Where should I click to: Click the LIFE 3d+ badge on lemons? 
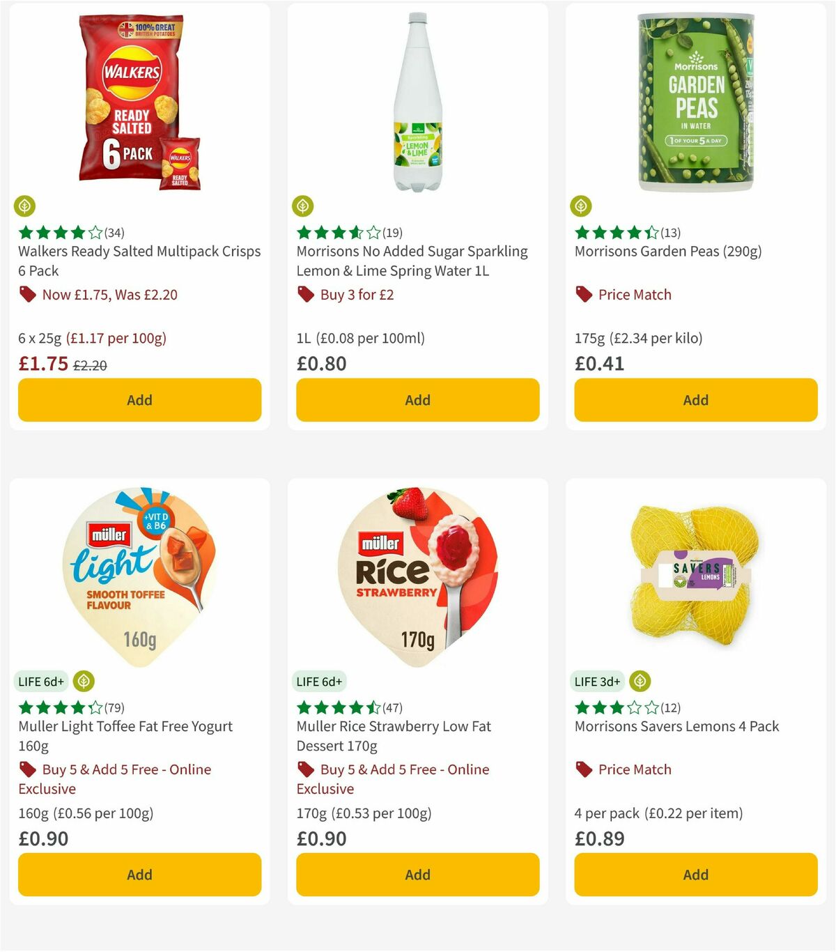click(597, 681)
